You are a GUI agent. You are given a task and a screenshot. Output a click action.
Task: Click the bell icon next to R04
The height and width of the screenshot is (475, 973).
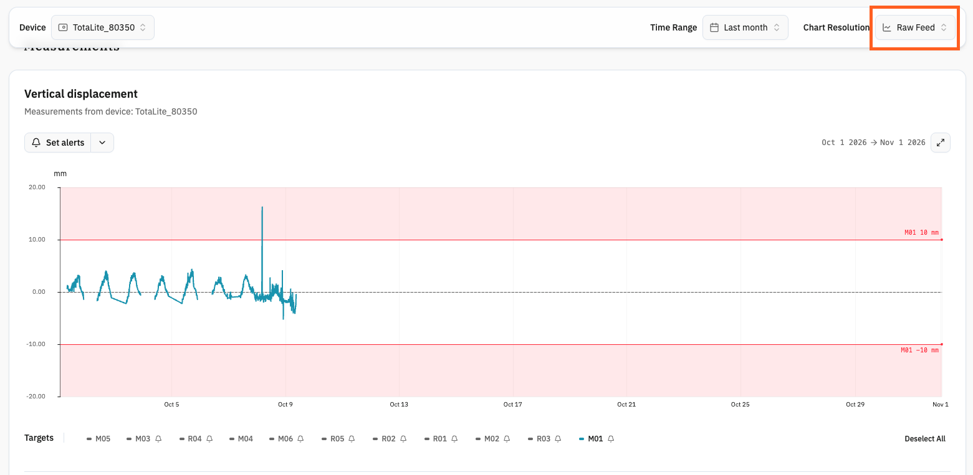[x=209, y=439]
